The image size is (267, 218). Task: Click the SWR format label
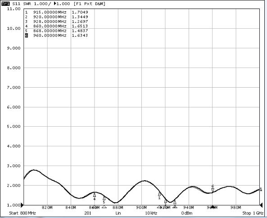[x=27, y=4]
